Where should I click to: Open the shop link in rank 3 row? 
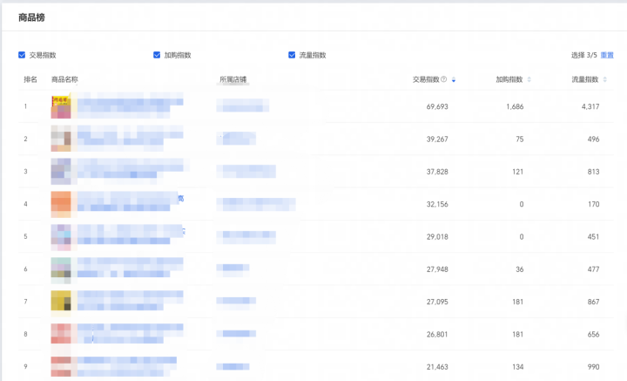point(246,171)
